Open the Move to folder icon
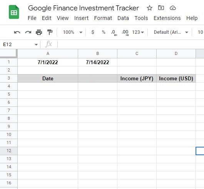The height and width of the screenshot is (189, 204). pos(161,8)
